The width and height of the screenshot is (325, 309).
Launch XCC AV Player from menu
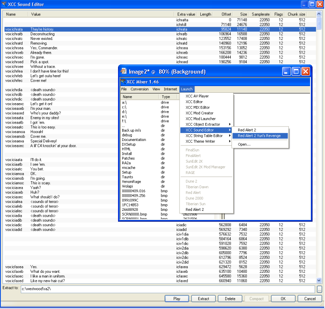pyautogui.click(x=206, y=96)
